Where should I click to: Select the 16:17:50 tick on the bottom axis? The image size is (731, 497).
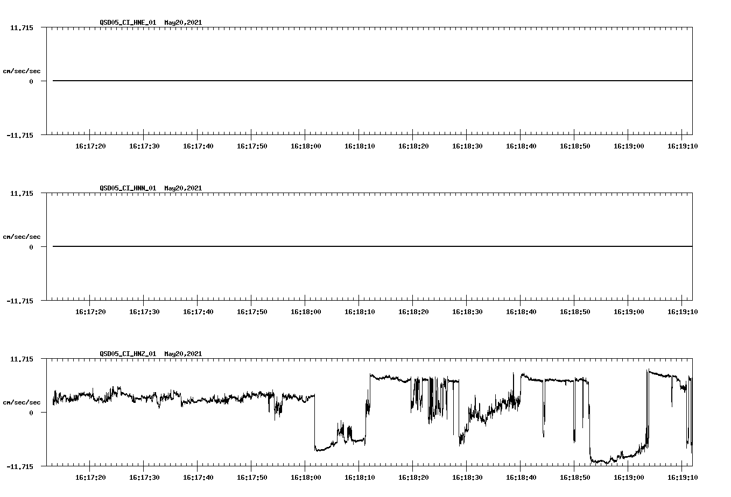pos(252,477)
